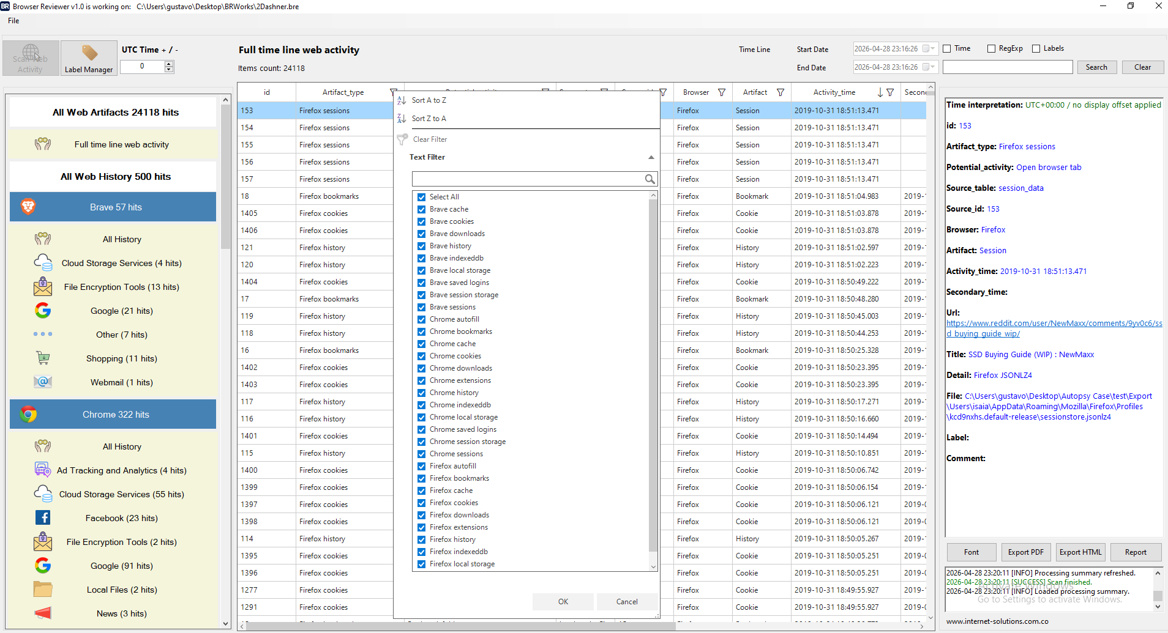
Task: Click the Webmail envelope icon
Action: [43, 382]
